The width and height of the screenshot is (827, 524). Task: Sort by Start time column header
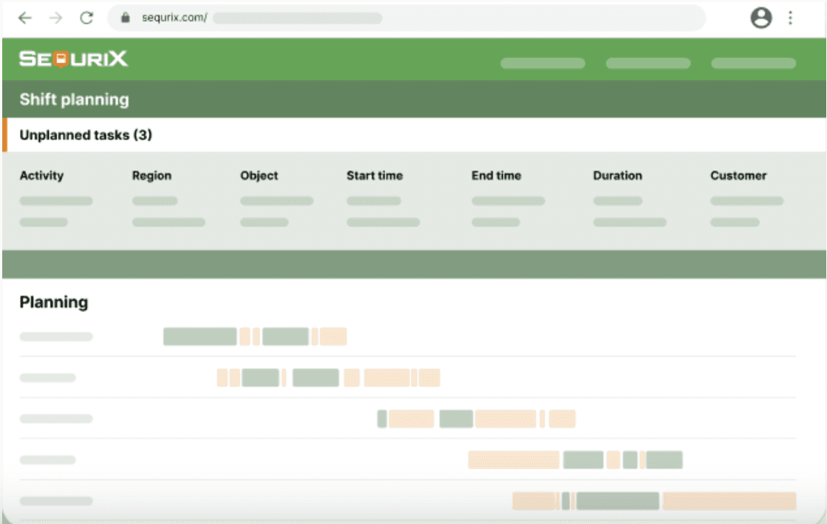374,176
